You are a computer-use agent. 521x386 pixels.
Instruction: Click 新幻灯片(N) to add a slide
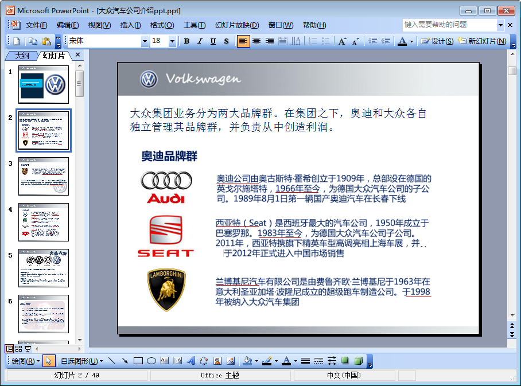click(x=482, y=41)
